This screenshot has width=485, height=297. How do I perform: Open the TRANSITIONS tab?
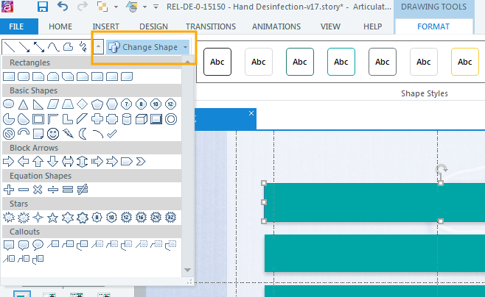211,26
